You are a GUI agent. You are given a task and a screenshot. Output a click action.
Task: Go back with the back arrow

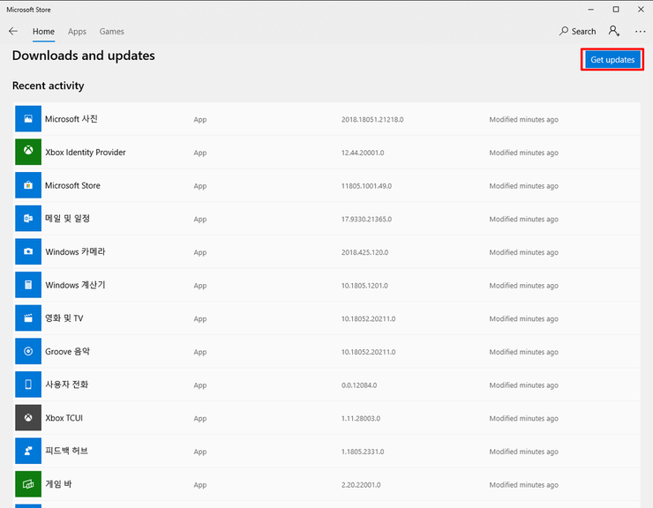pos(13,31)
